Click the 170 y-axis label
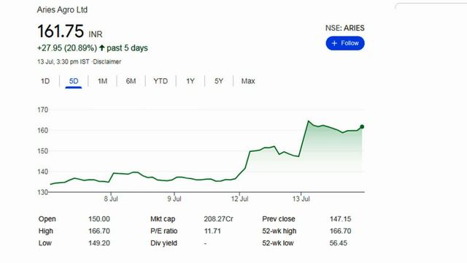This screenshot has height=263, width=467. point(42,110)
